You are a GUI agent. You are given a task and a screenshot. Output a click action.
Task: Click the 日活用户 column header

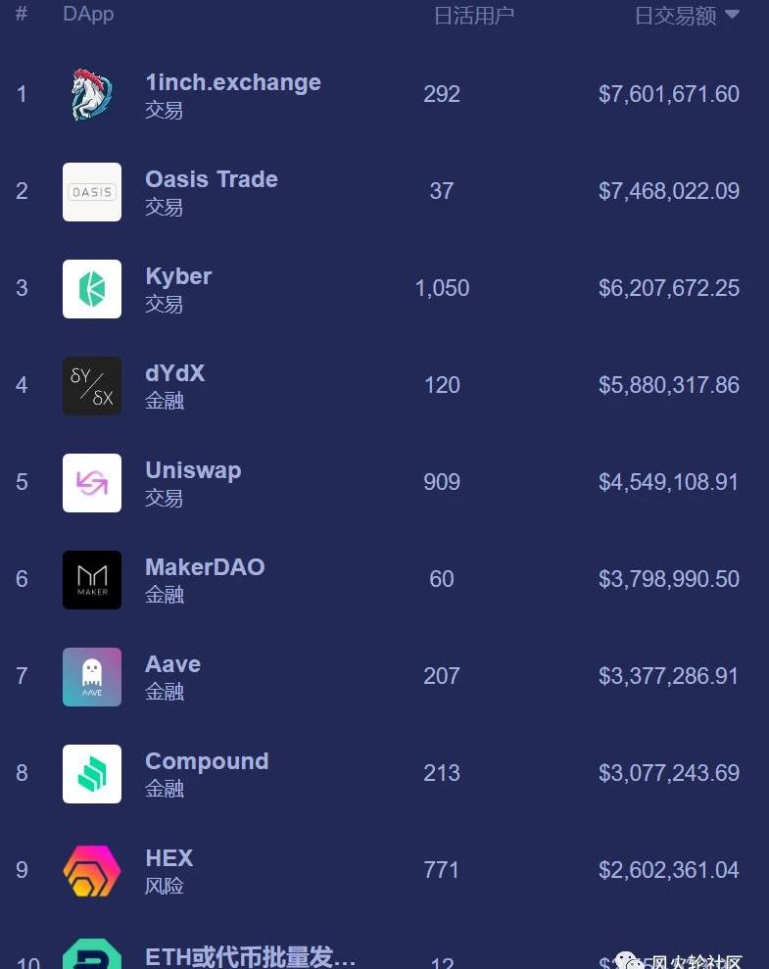[x=474, y=16]
